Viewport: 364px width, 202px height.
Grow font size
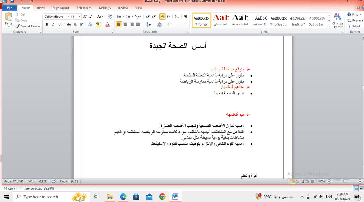pyautogui.click(x=85, y=17)
